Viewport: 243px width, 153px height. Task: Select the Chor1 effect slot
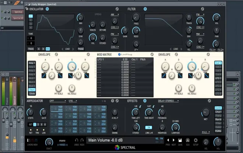point(218,112)
